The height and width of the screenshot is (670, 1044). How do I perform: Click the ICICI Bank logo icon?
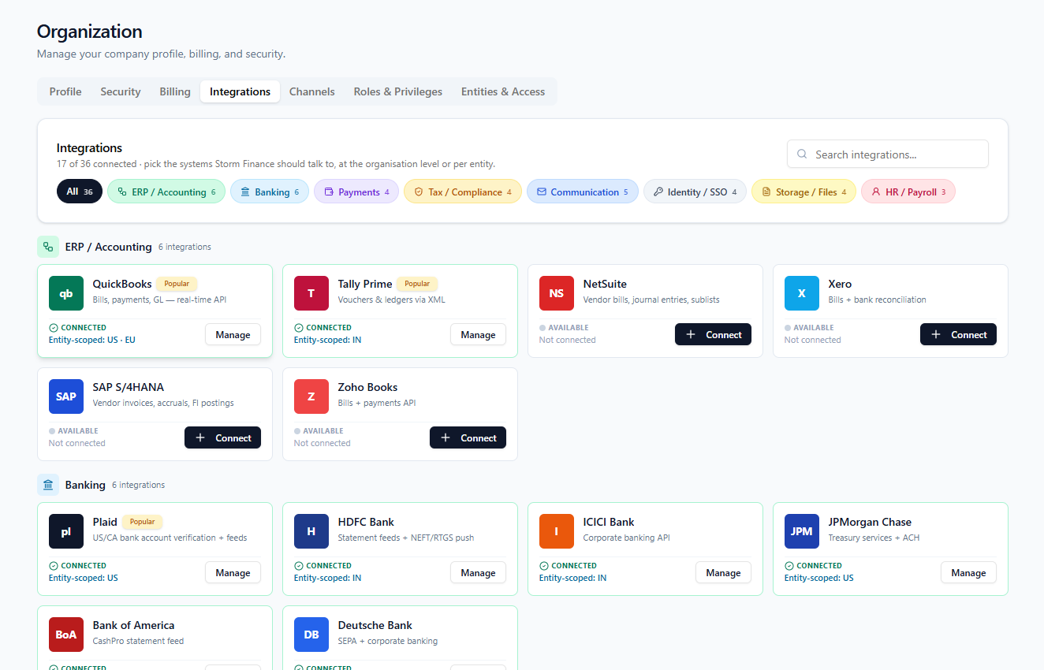click(x=557, y=531)
